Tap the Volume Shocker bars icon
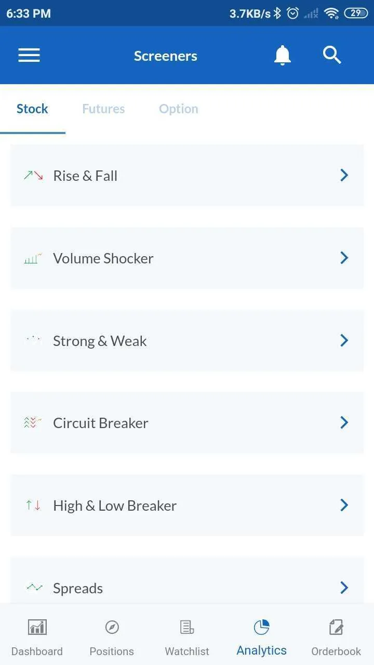This screenshot has width=374, height=665. (33, 258)
